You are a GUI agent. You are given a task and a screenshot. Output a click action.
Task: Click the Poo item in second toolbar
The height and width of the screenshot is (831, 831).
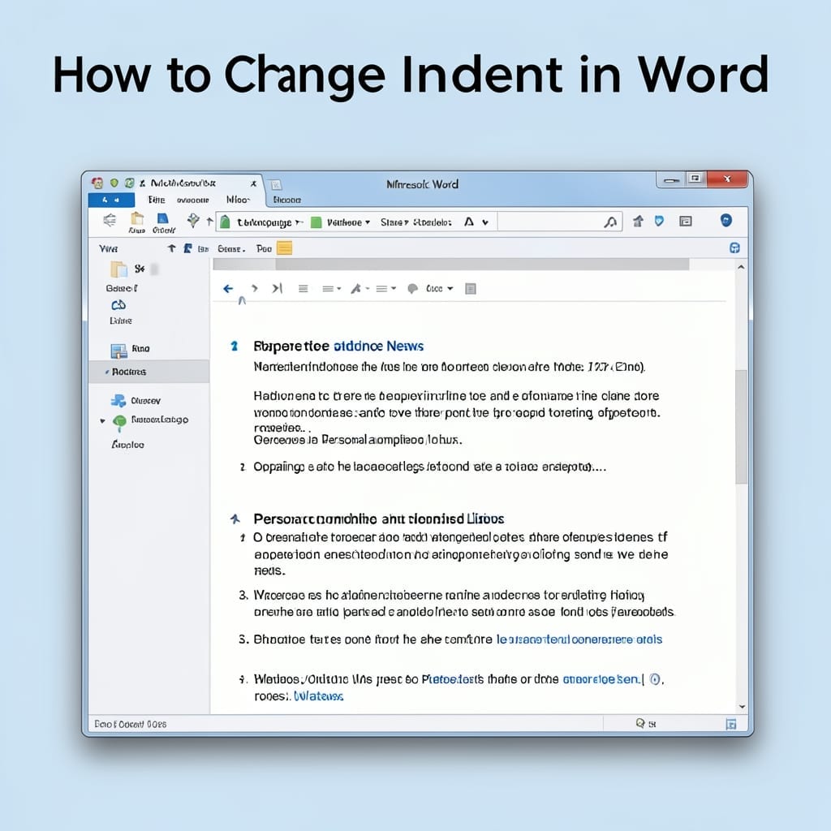point(264,248)
